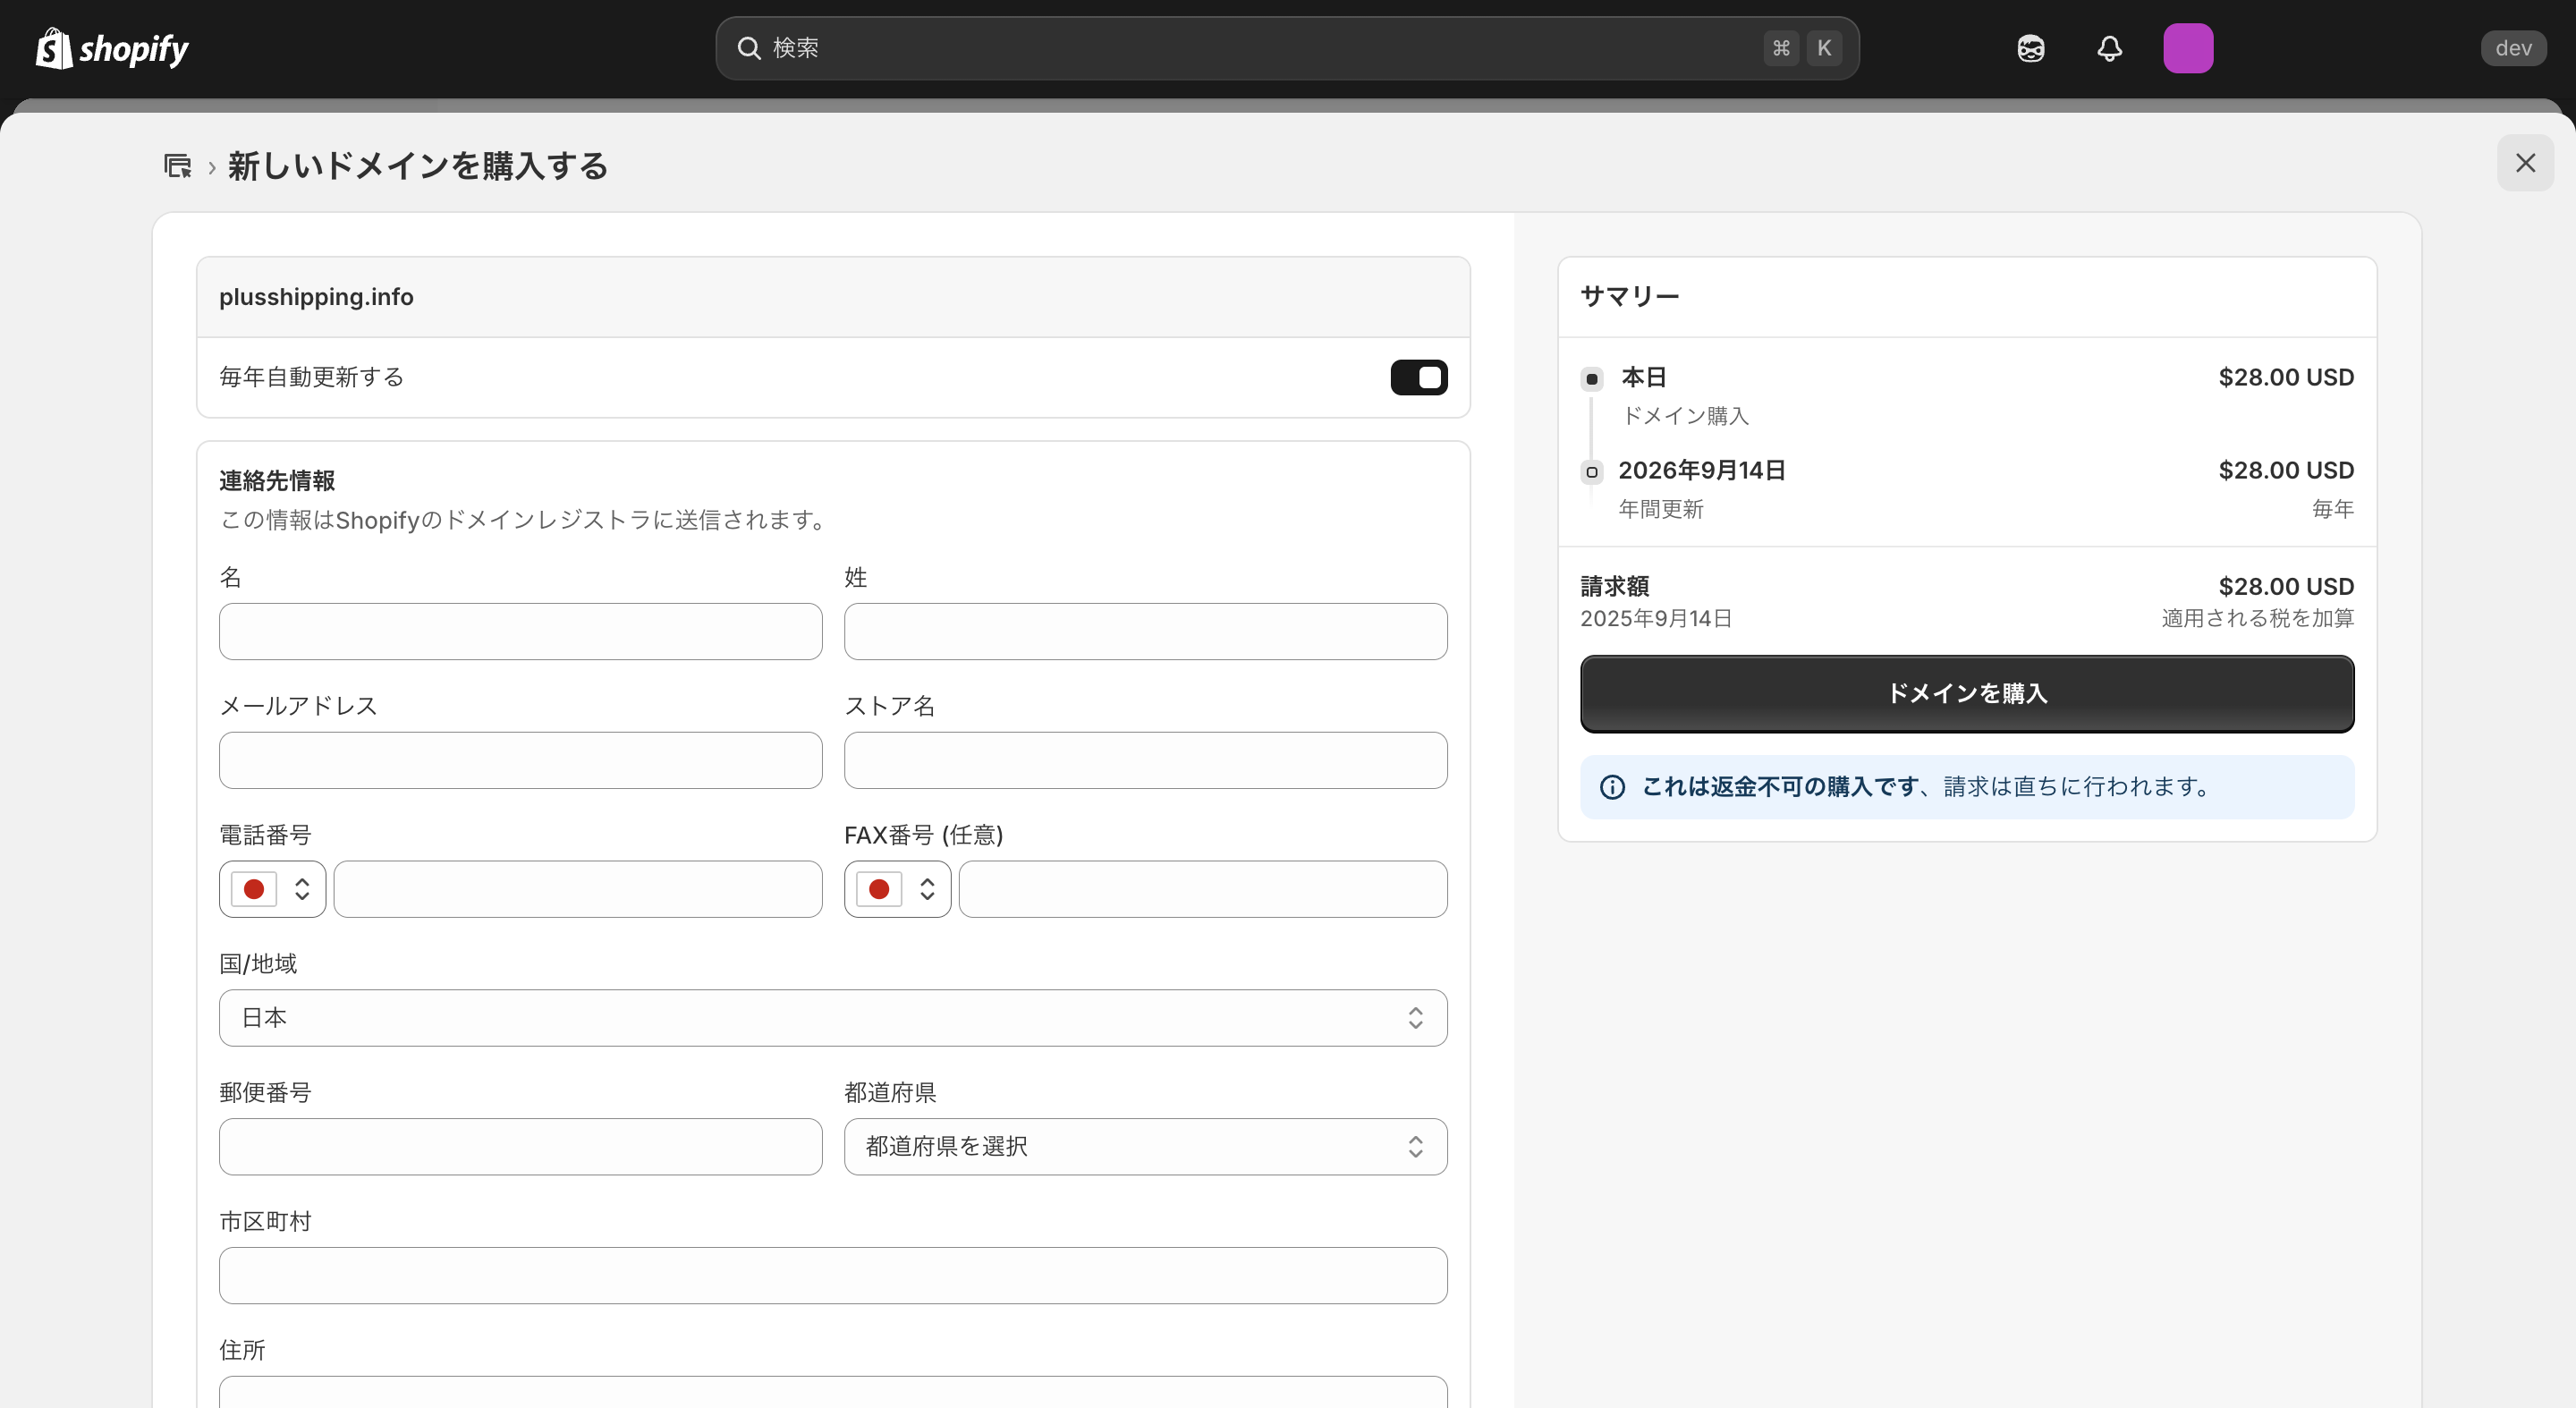The height and width of the screenshot is (1408, 2576).
Task: Open the Sidekick assistant icon
Action: pos(2030,48)
